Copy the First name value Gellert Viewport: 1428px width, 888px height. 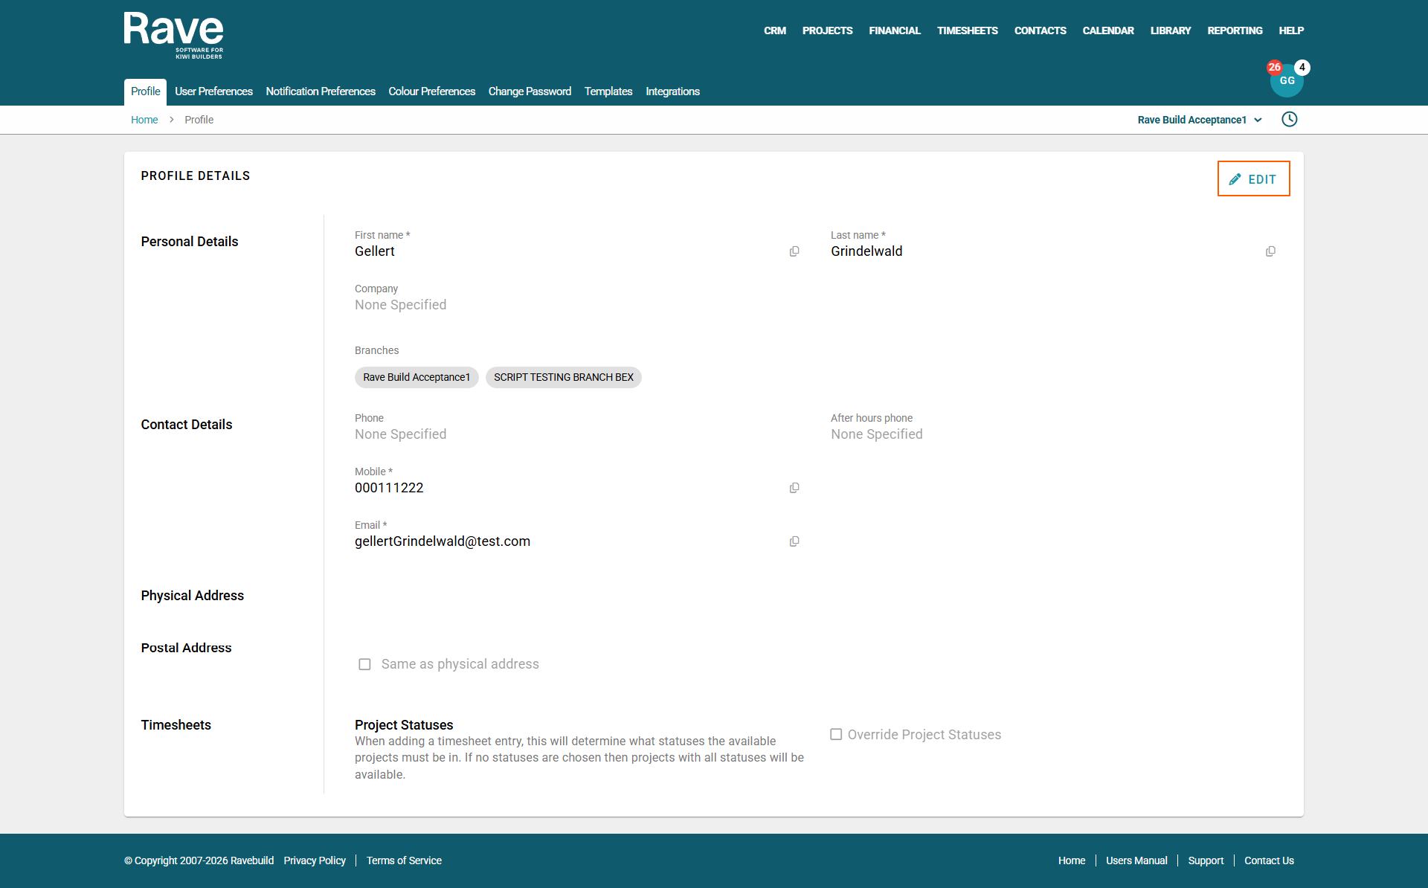click(794, 251)
